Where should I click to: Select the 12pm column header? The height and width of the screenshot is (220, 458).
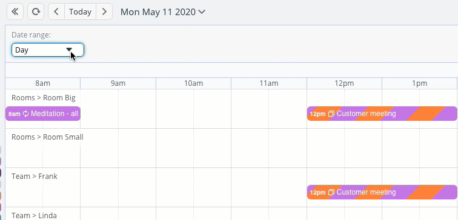(344, 83)
